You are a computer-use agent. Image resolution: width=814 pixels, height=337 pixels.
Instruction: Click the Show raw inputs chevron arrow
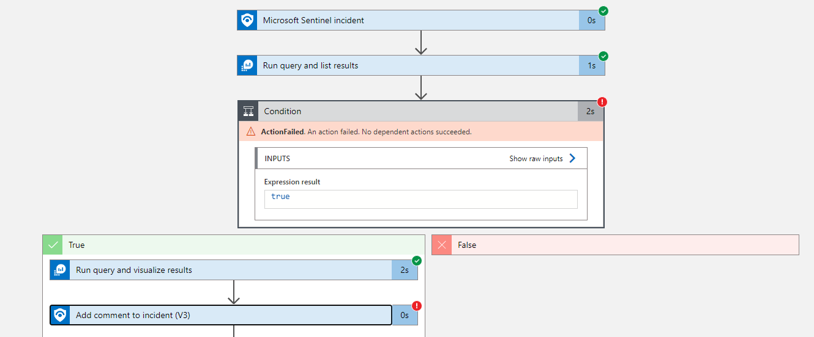tap(572, 158)
